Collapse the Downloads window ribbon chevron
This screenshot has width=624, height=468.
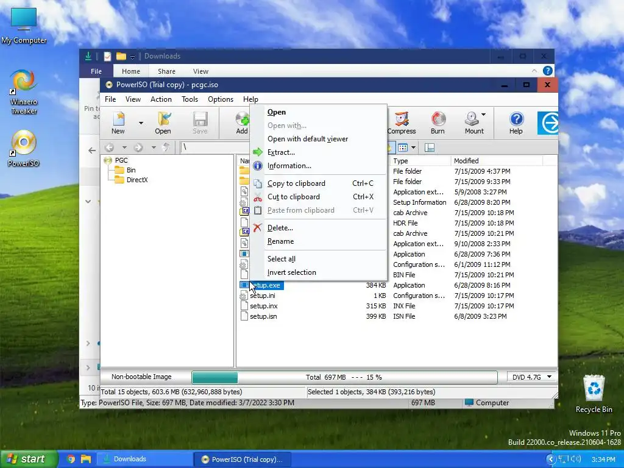coord(534,71)
